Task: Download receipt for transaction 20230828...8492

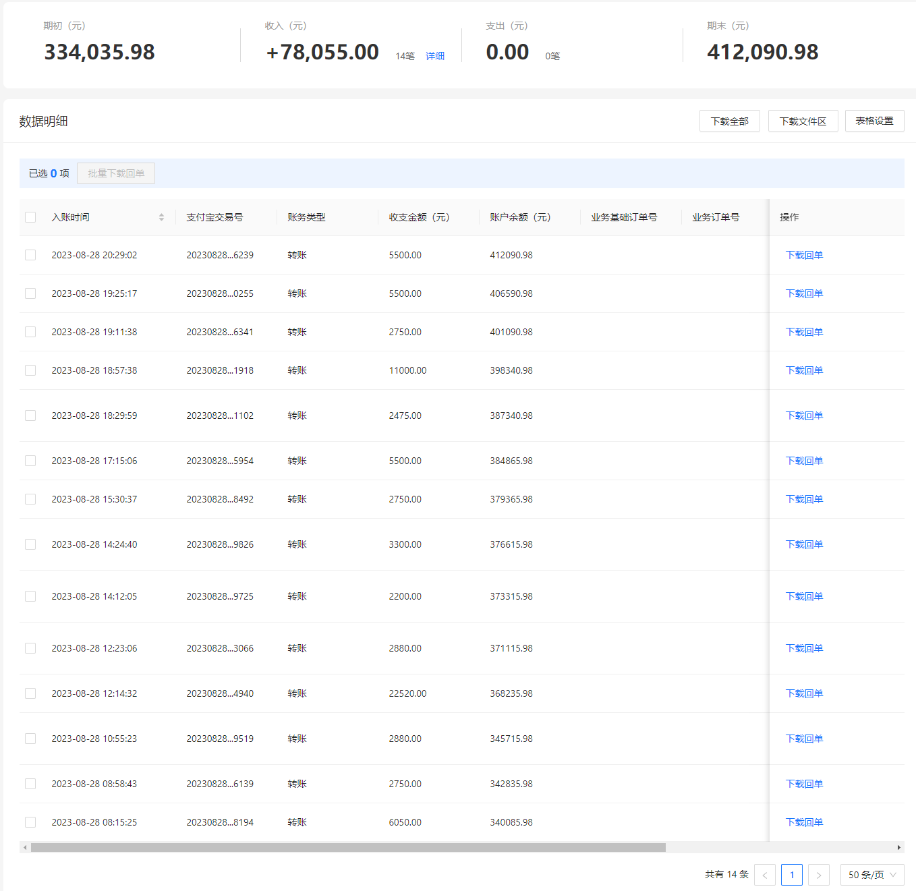Action: 804,499
